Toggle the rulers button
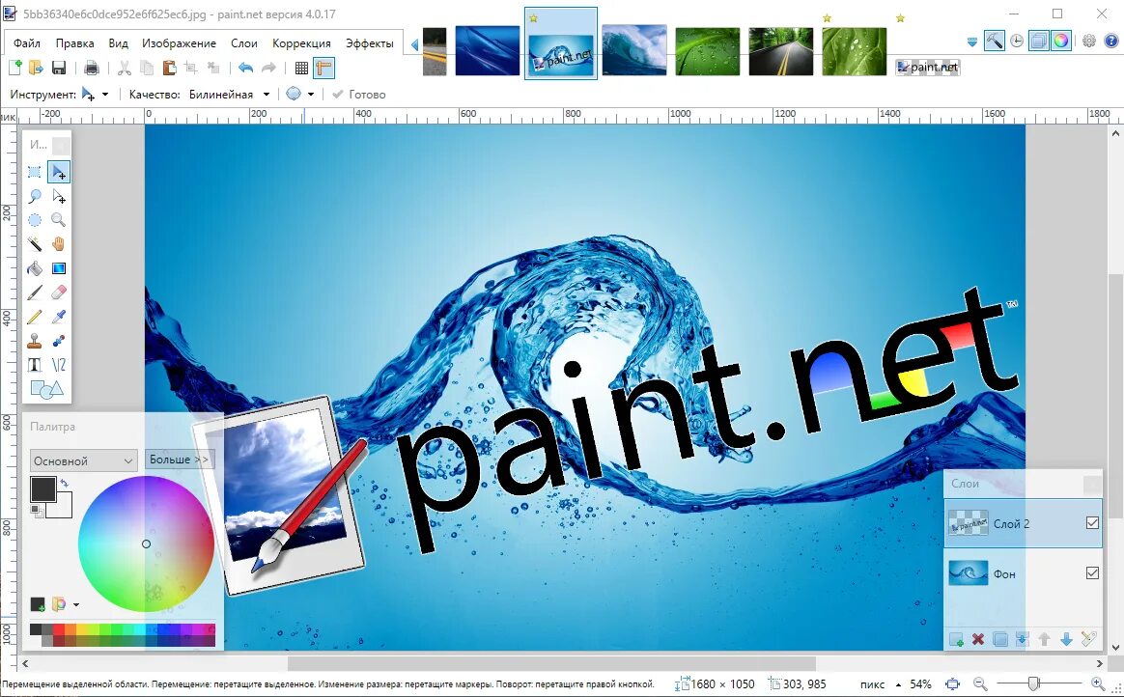The image size is (1124, 697). tap(324, 68)
